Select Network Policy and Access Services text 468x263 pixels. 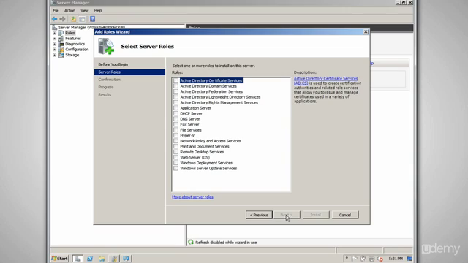coord(211,141)
